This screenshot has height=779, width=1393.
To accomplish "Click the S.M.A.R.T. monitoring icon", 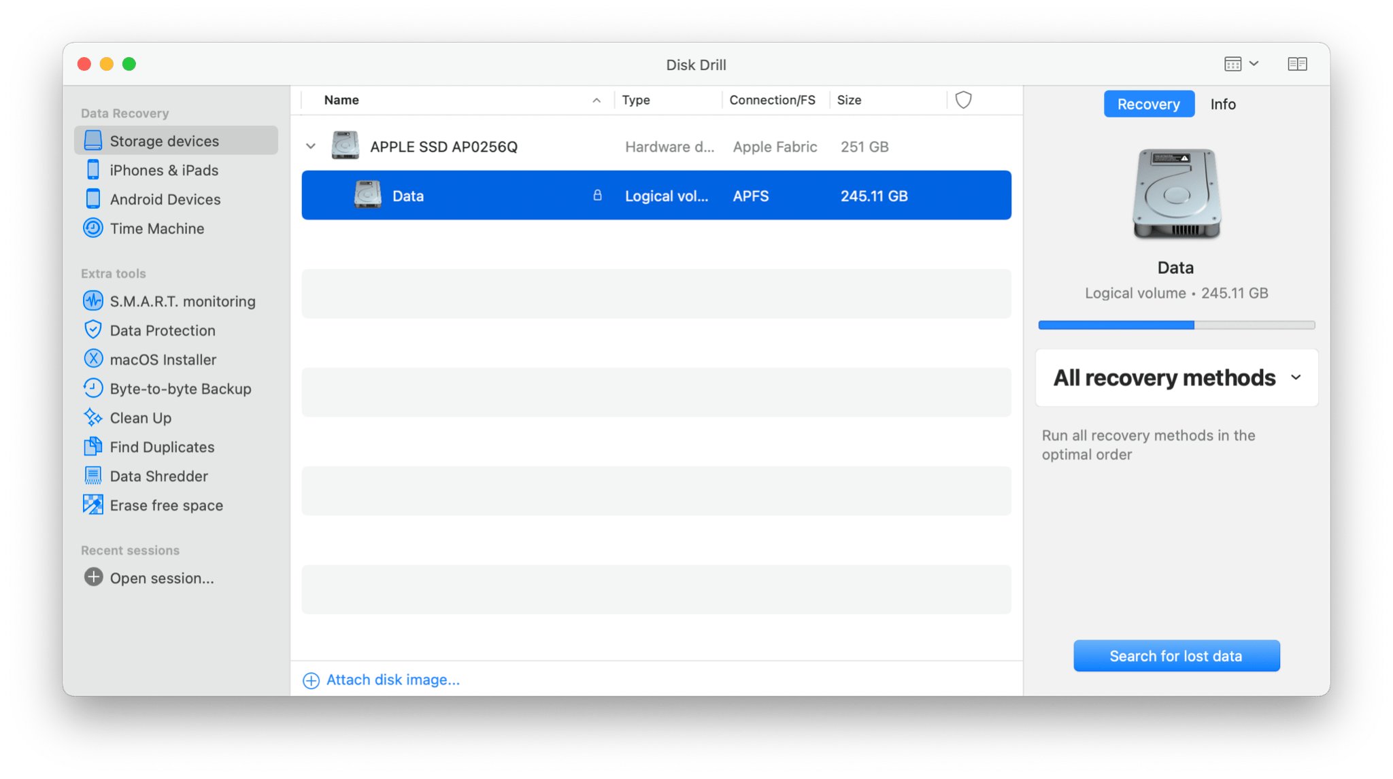I will click(x=93, y=300).
